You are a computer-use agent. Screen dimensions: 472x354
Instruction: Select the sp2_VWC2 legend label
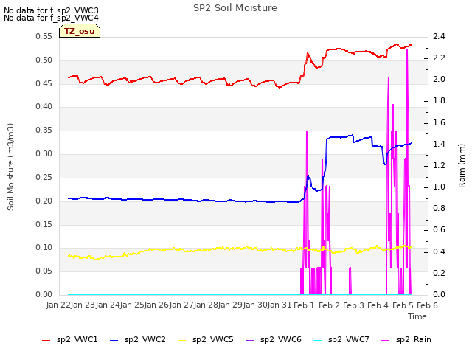click(145, 340)
